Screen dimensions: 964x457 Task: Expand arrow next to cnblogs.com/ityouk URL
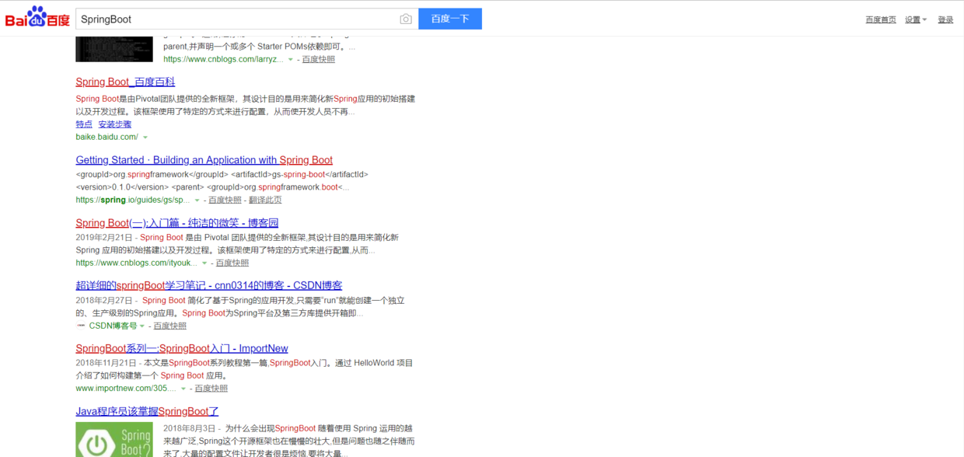(x=204, y=263)
